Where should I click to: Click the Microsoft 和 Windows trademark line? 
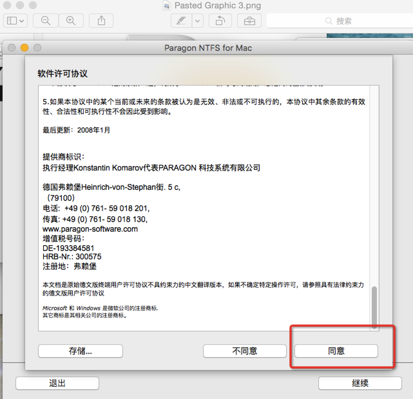click(100, 308)
